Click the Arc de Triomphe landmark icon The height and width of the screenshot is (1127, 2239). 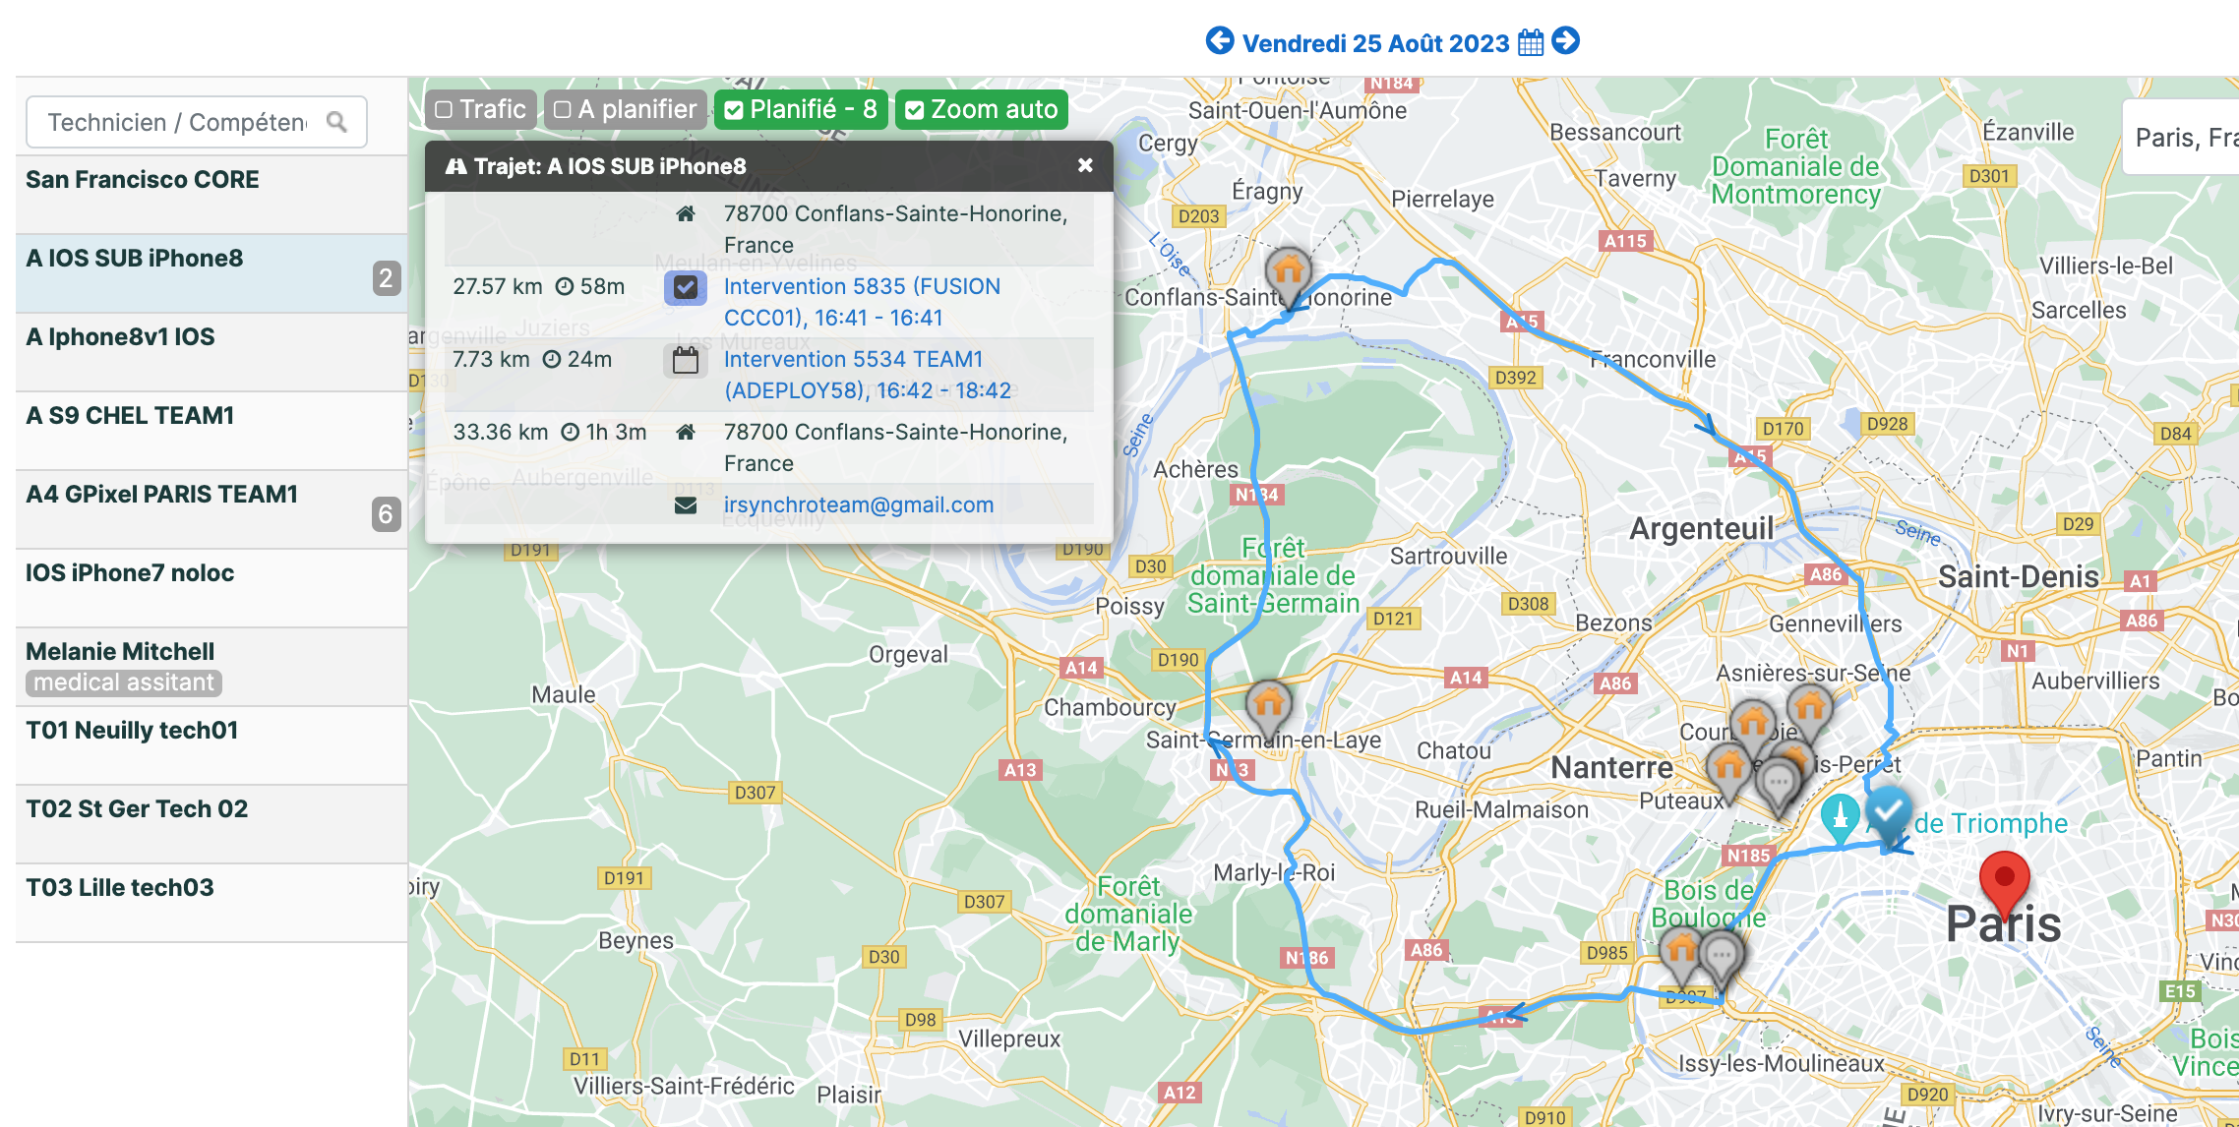[1840, 818]
